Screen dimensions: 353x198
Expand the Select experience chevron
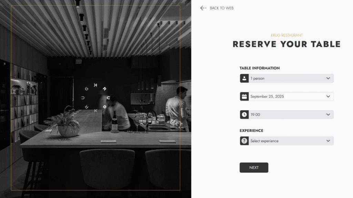(x=328, y=141)
